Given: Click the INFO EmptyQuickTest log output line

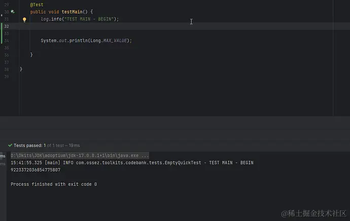Looking at the screenshot, I should click(x=132, y=163).
